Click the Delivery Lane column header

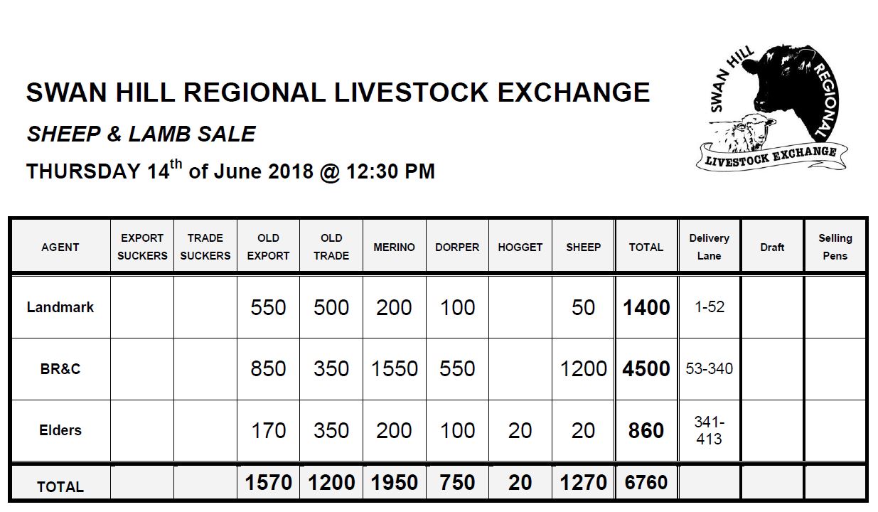[709, 247]
